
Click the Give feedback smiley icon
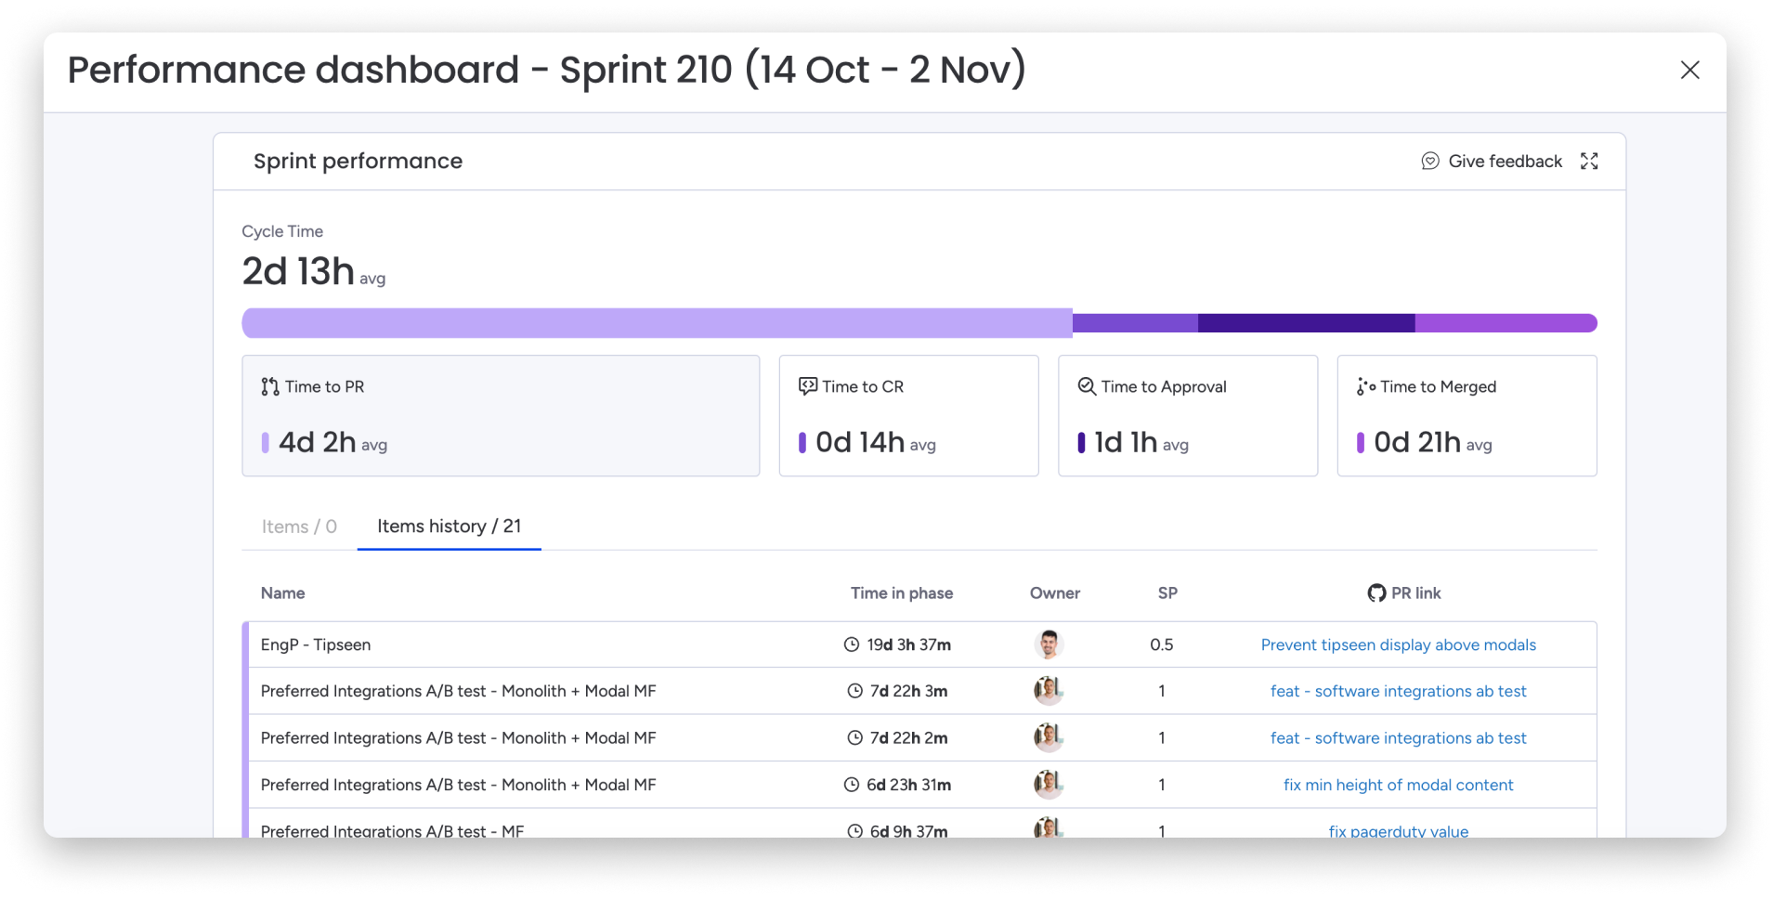[x=1430, y=161]
